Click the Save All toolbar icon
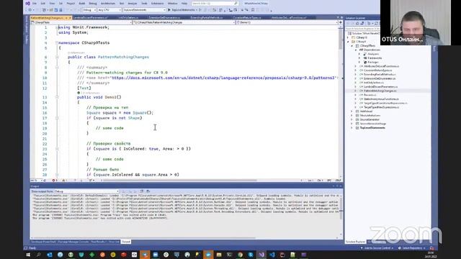Viewport: 461px width, 259px height. (x=61, y=9)
